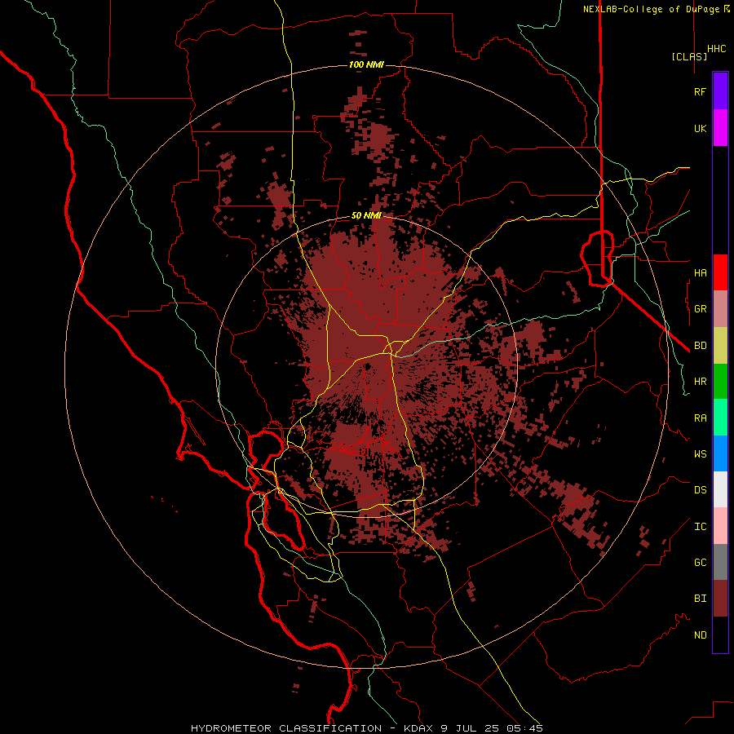Click the "BI" legend label text
This screenshot has height=734, width=734.
(700, 599)
